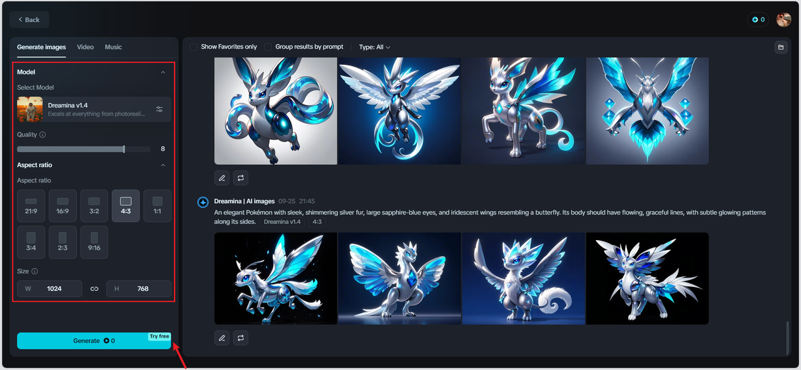Open the Type: All dropdown
This screenshot has height=370, width=801.
(374, 47)
